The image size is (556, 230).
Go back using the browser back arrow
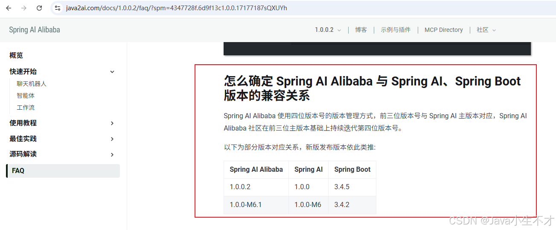(9, 8)
